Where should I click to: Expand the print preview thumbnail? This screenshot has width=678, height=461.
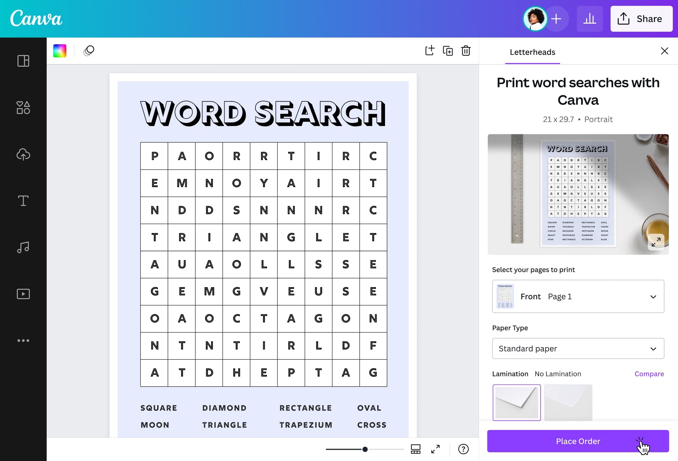[x=657, y=242]
